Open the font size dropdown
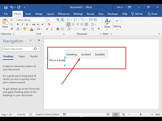Image resolution: width=162 pixels, height=121 pixels. tap(54, 20)
